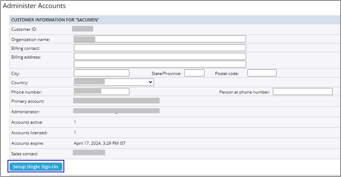Click the redacted Sales contact value
The height and width of the screenshot is (177, 341).
tap(89, 153)
